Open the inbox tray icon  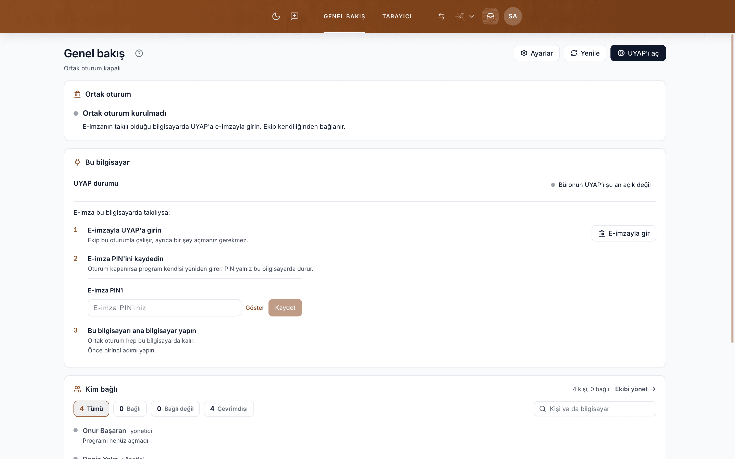point(490,16)
